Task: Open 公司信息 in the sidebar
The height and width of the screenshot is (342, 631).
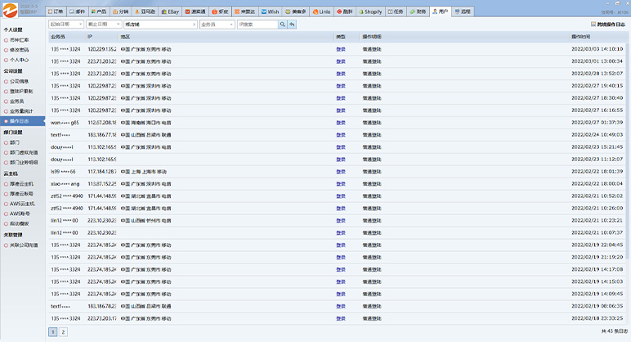Action: point(20,81)
